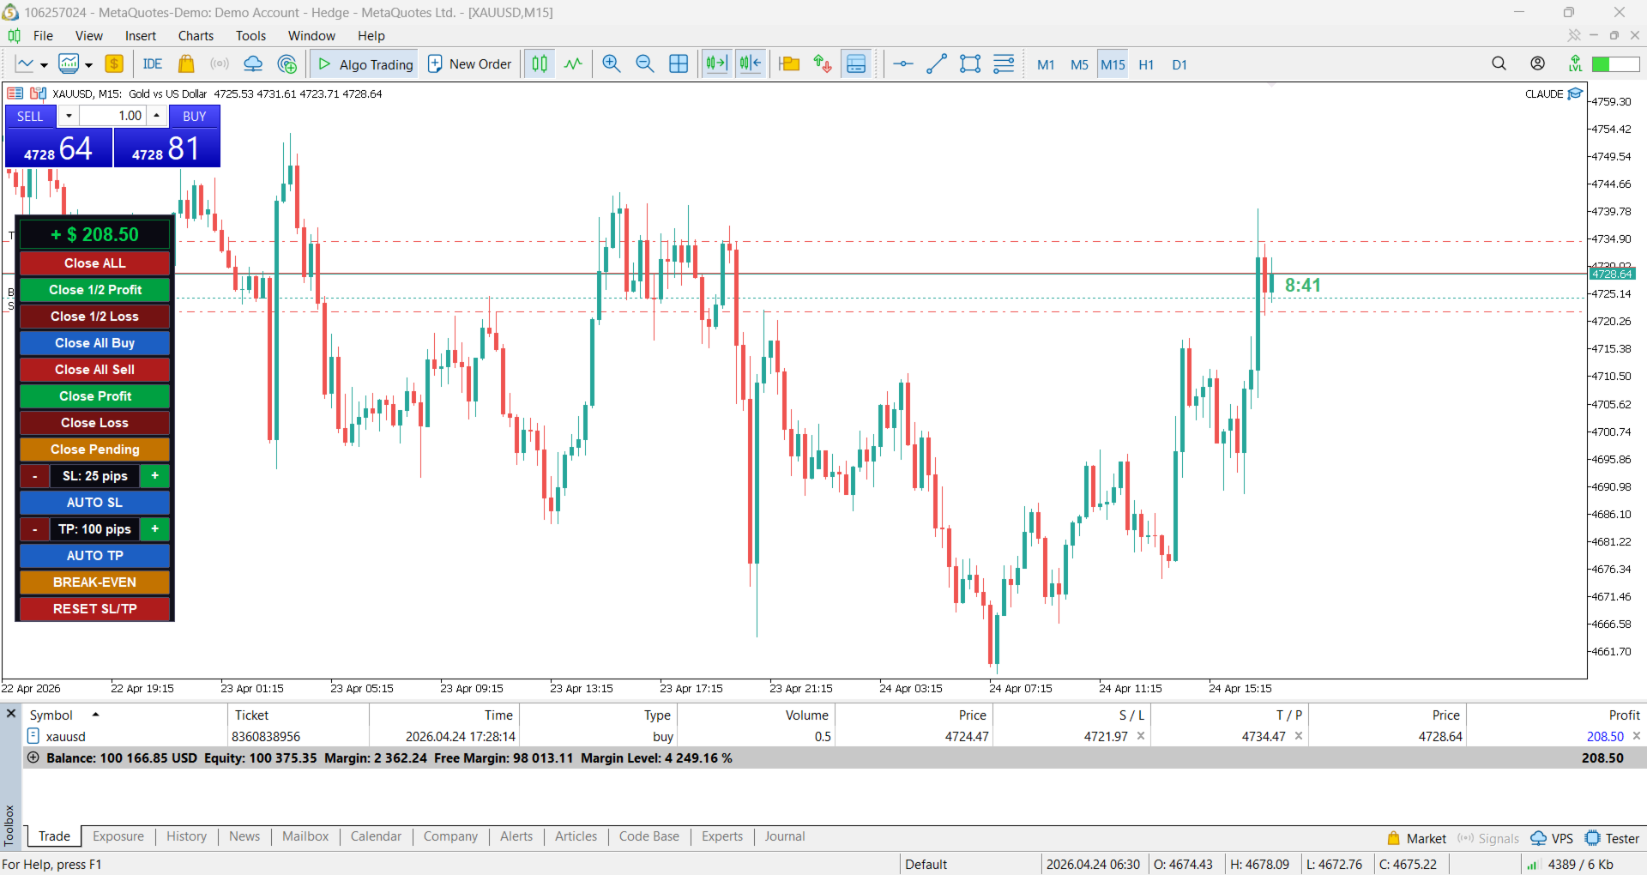Expand the chart type dropdown arrow

pos(44,65)
